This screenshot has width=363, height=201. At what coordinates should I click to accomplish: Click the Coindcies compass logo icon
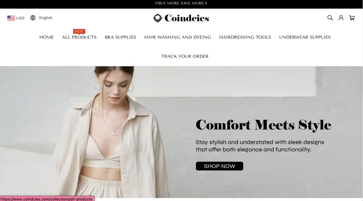pyautogui.click(x=158, y=18)
